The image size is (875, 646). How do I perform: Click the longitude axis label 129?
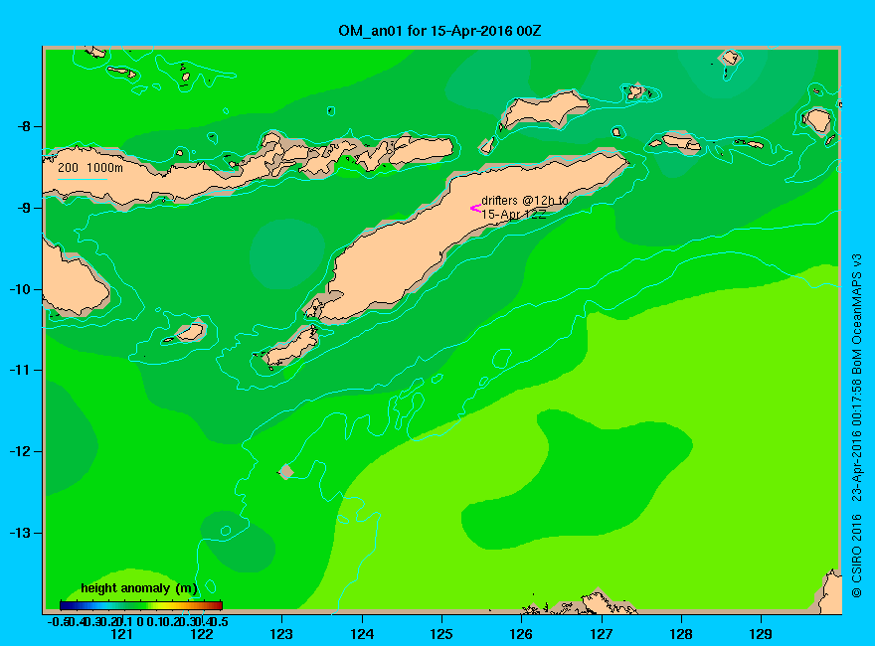coord(761,634)
